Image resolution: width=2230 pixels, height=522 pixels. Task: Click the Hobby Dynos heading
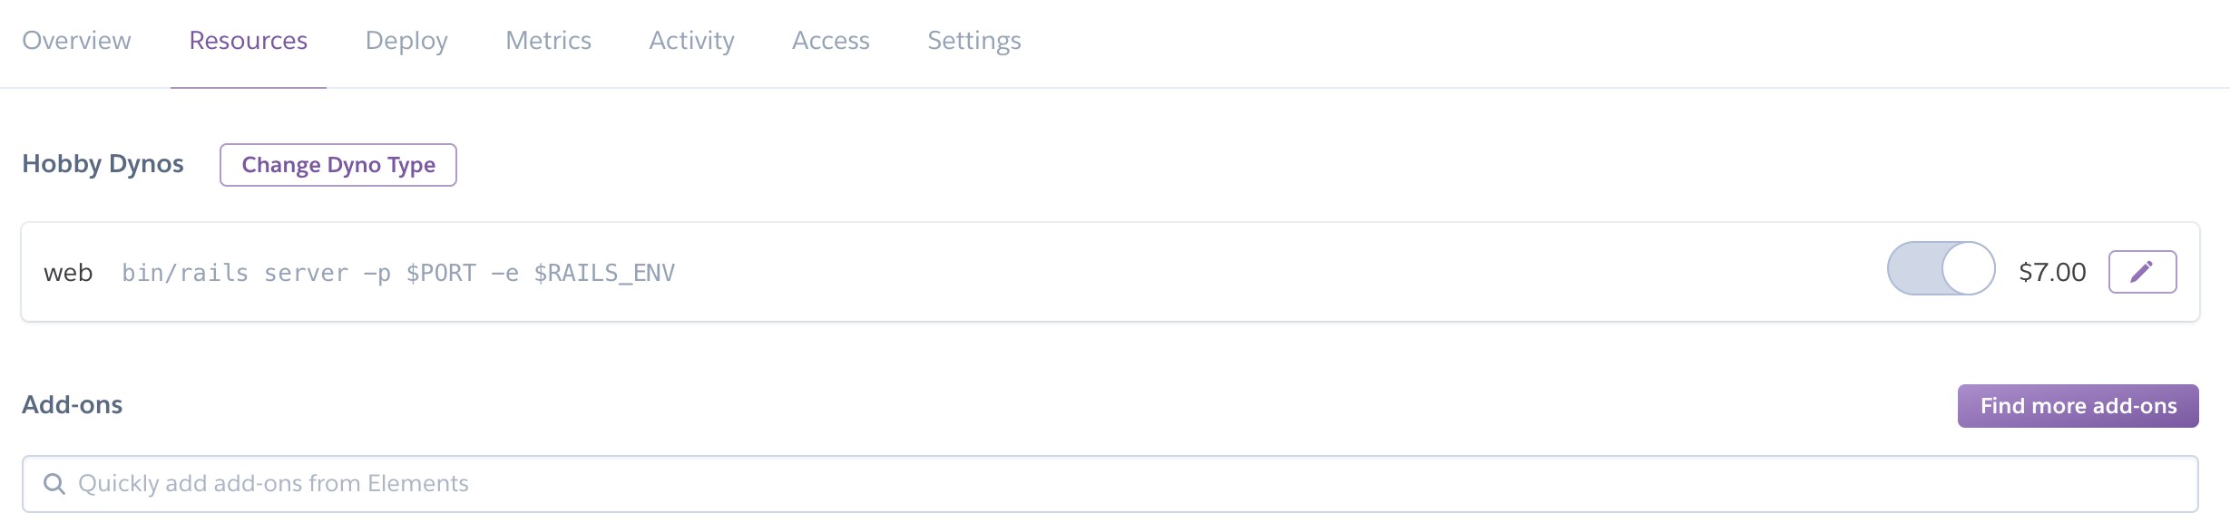(x=103, y=164)
